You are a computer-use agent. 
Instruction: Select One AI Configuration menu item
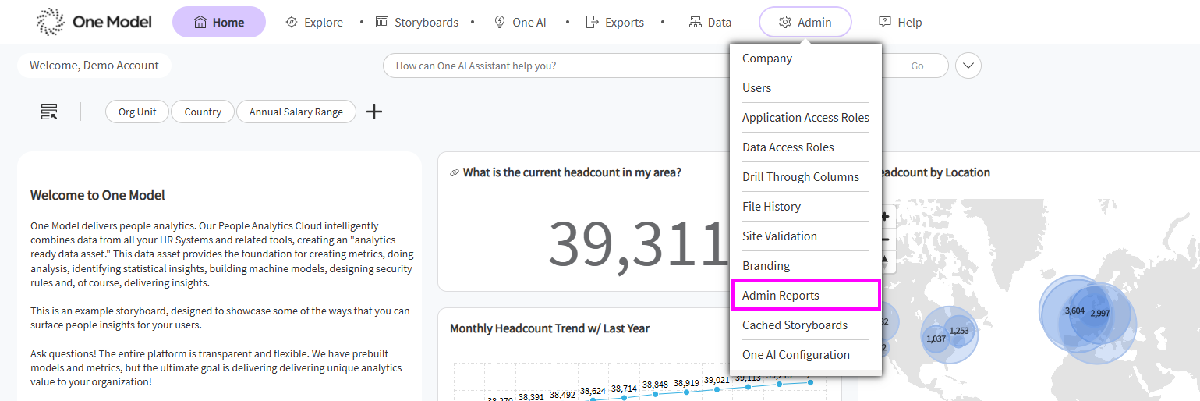pos(795,355)
